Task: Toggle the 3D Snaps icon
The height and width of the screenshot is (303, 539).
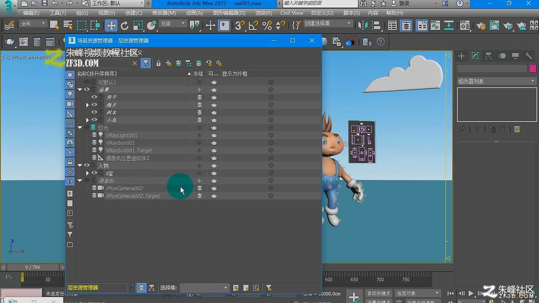Action: (x=240, y=26)
